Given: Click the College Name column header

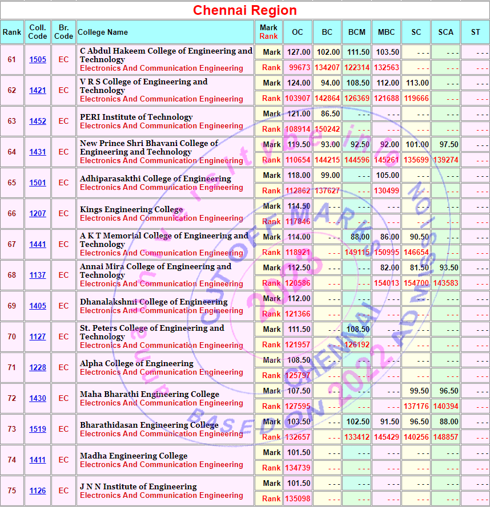Looking at the screenshot, I should click(x=103, y=32).
